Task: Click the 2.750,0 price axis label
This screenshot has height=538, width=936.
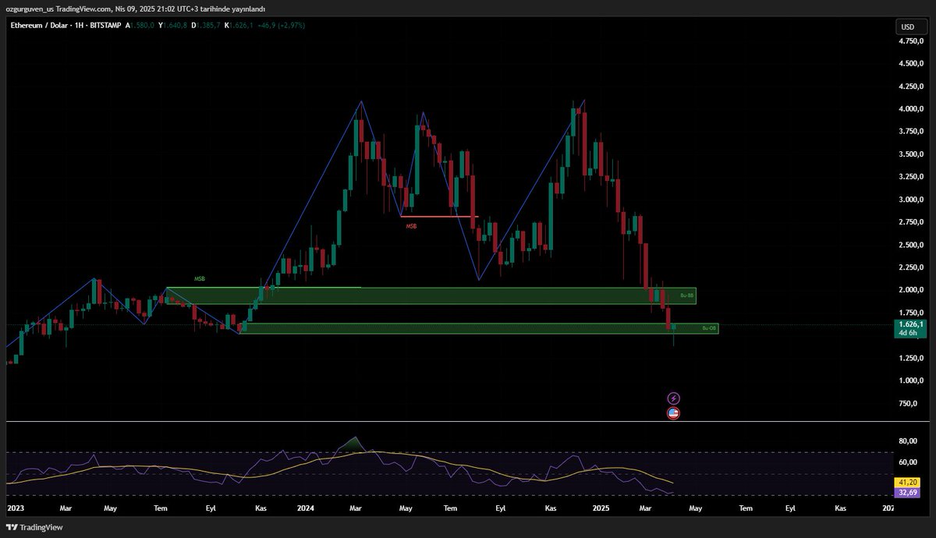Action: click(911, 222)
